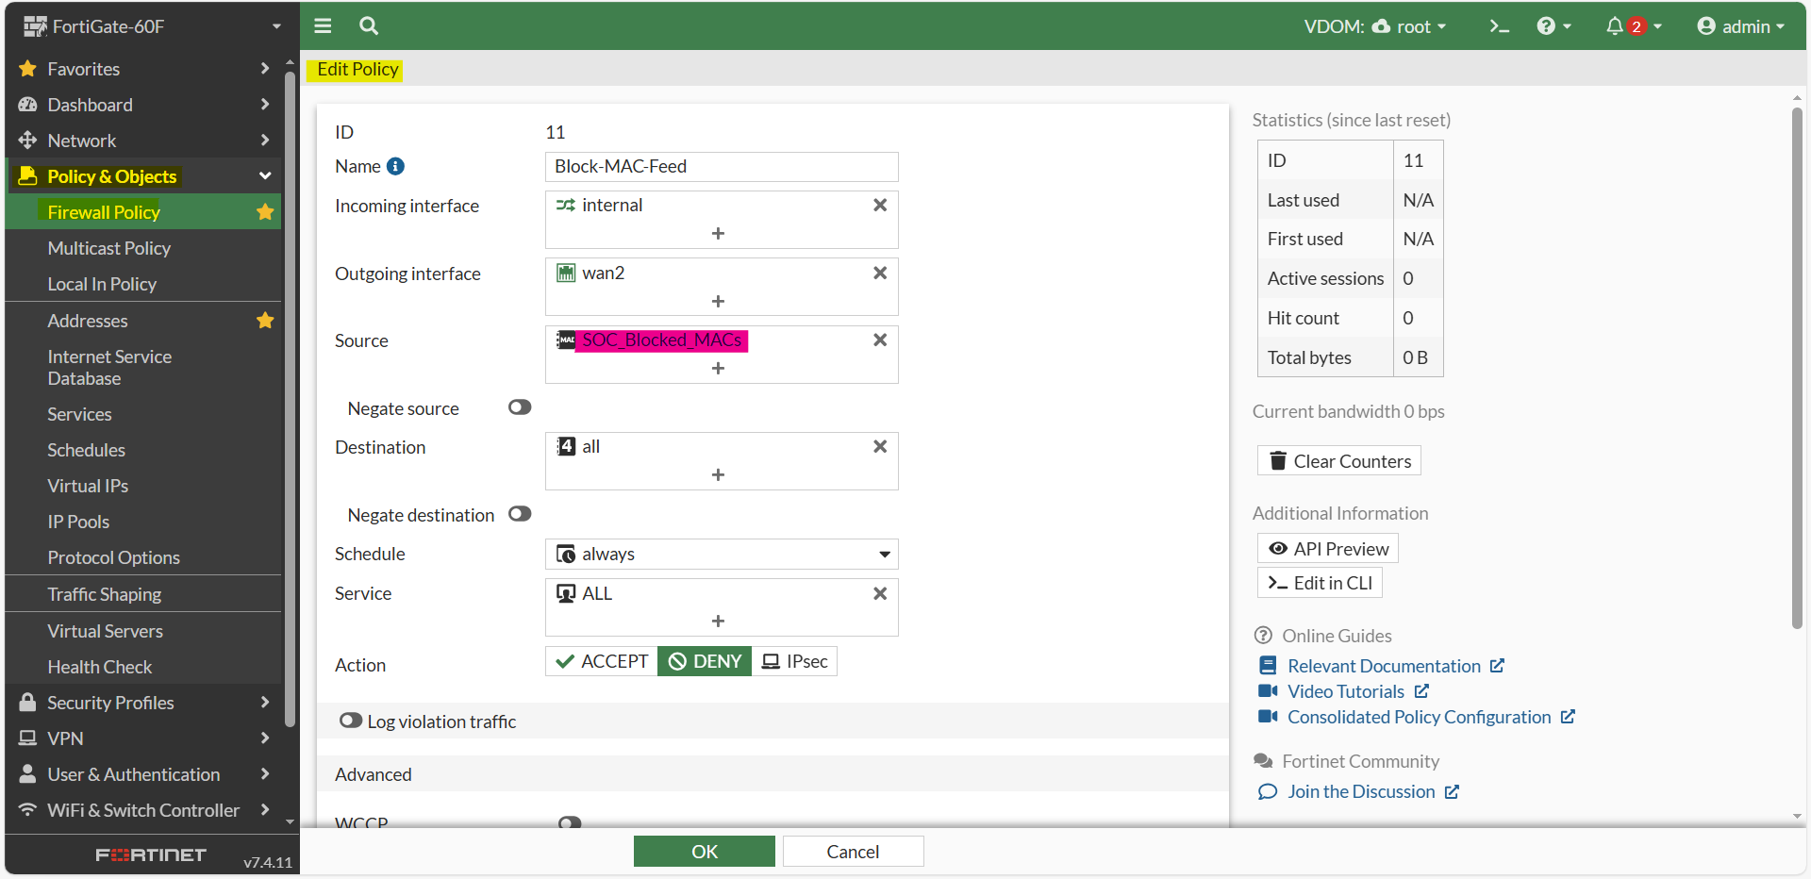Click the WiFi & Switch Controller icon
Screen dimensions: 1811x879
click(x=28, y=810)
